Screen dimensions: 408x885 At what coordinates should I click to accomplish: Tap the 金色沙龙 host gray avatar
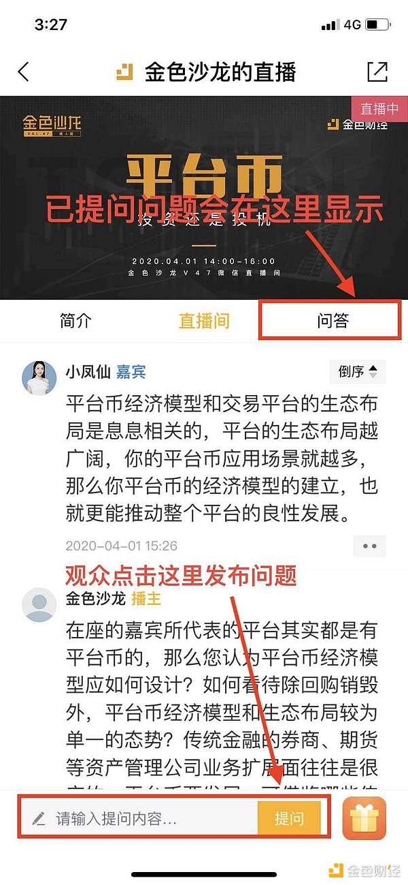(x=39, y=604)
